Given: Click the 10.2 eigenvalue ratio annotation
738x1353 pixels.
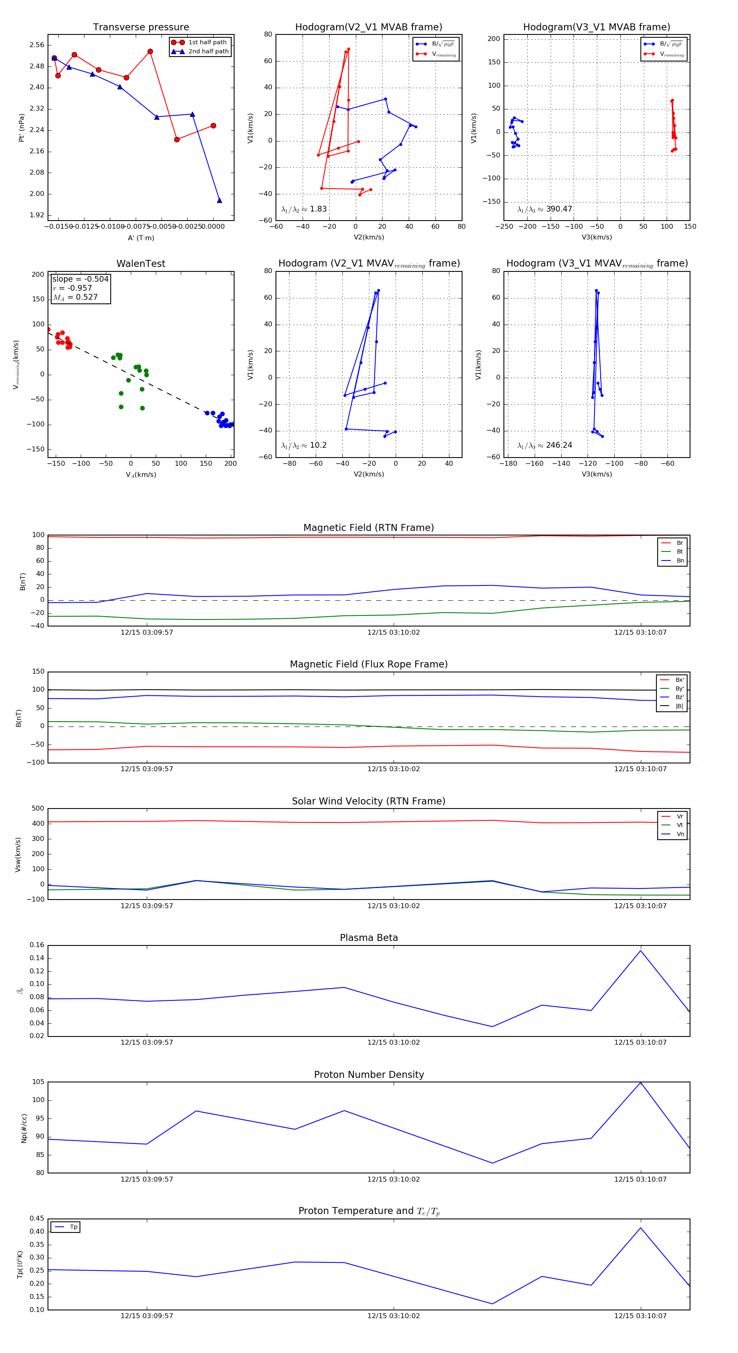Looking at the screenshot, I should pyautogui.click(x=304, y=445).
